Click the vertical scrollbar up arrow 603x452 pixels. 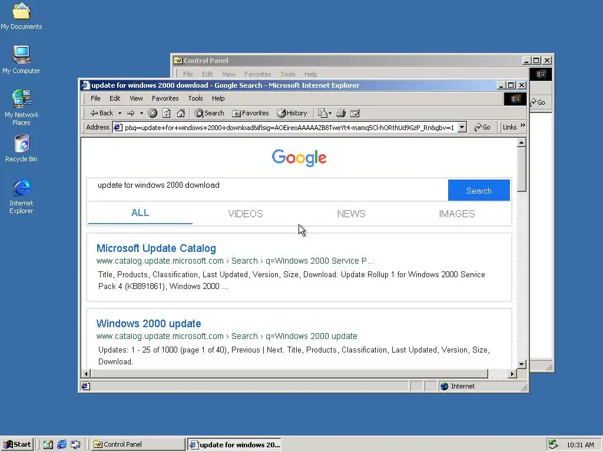[x=522, y=142]
